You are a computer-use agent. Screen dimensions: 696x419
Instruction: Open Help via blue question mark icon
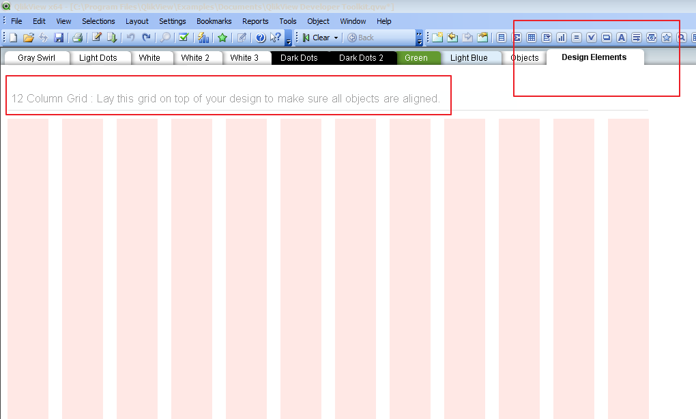point(261,38)
